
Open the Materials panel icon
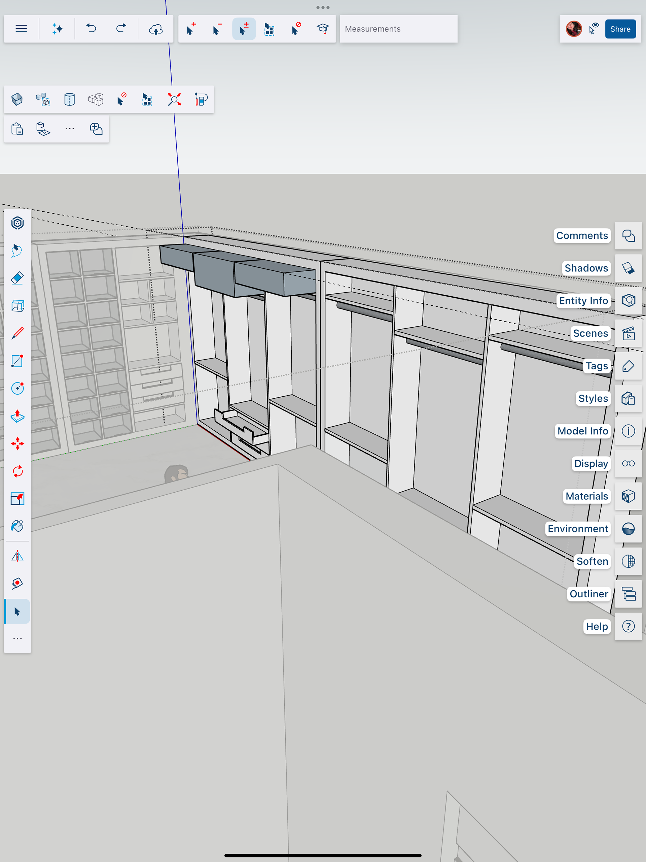[628, 496]
